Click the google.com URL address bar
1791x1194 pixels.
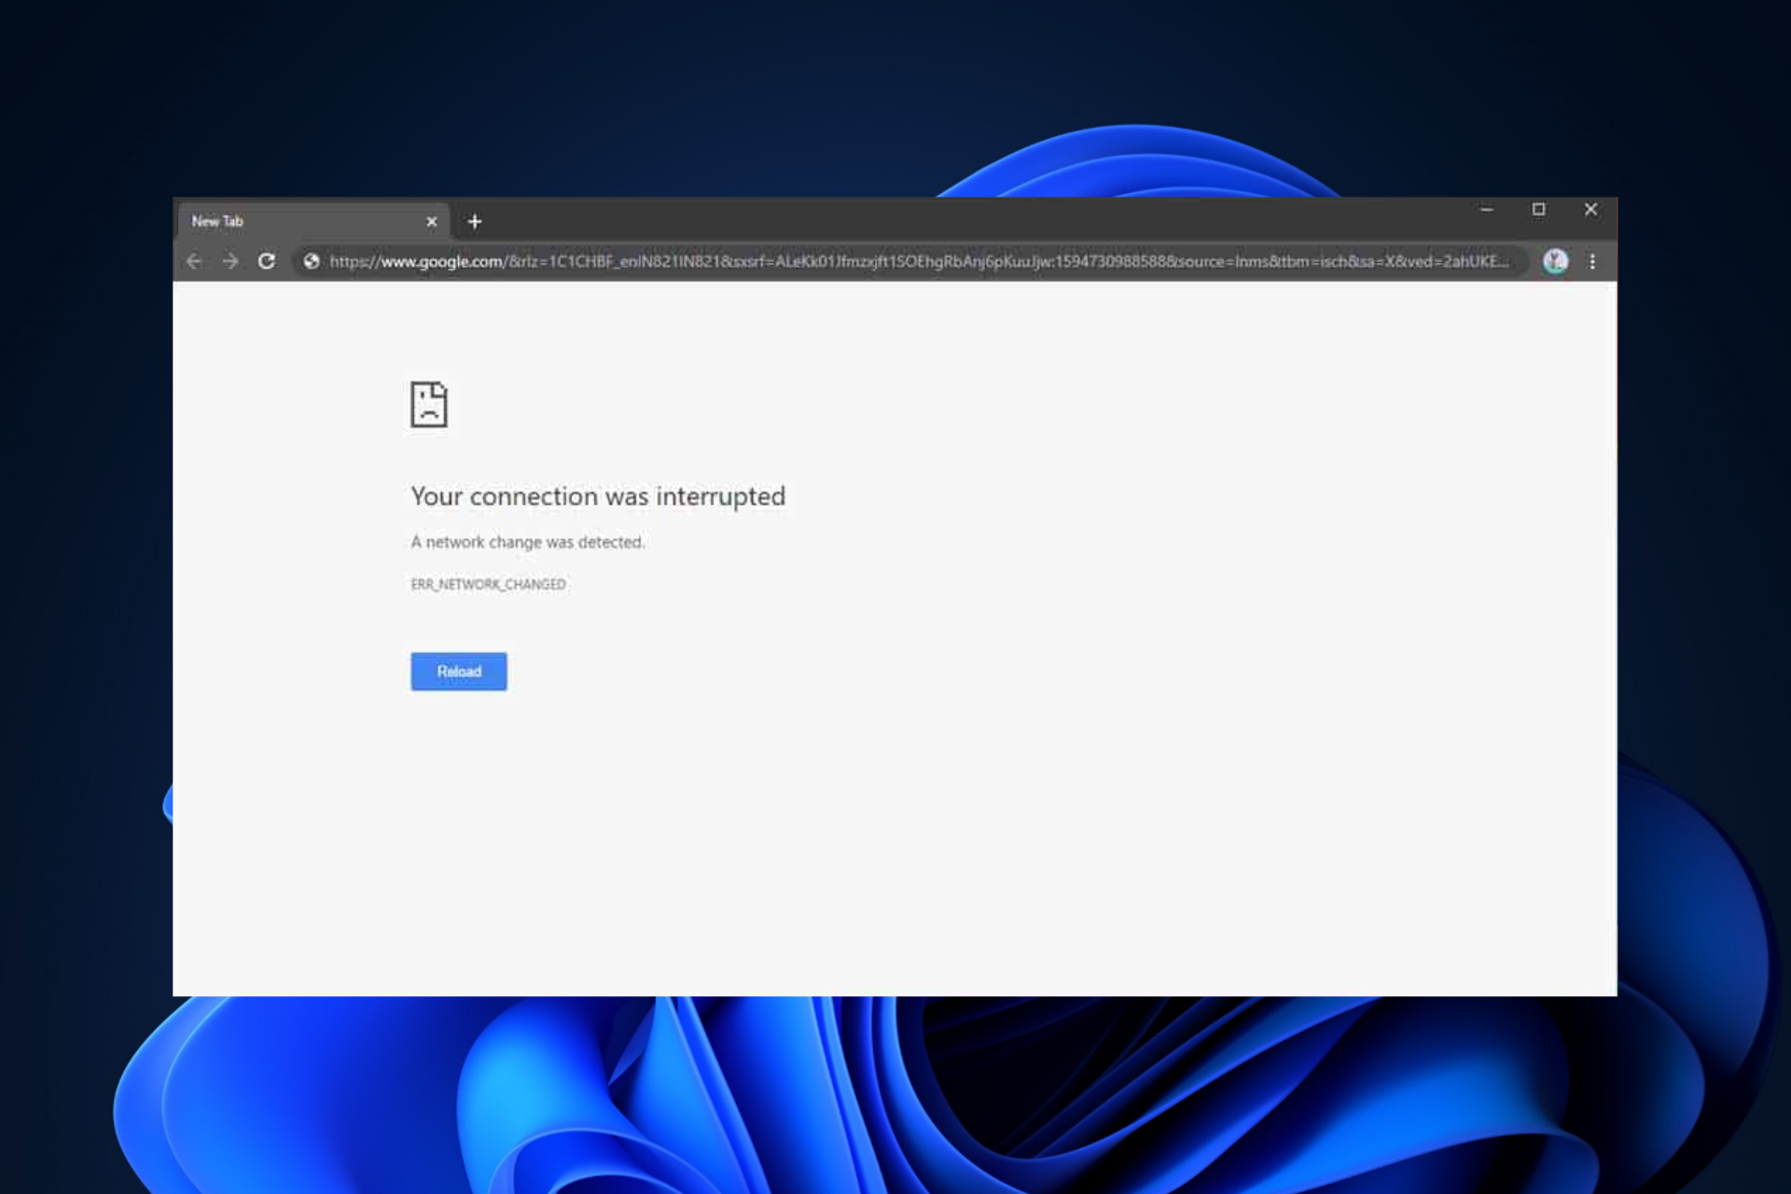point(910,261)
